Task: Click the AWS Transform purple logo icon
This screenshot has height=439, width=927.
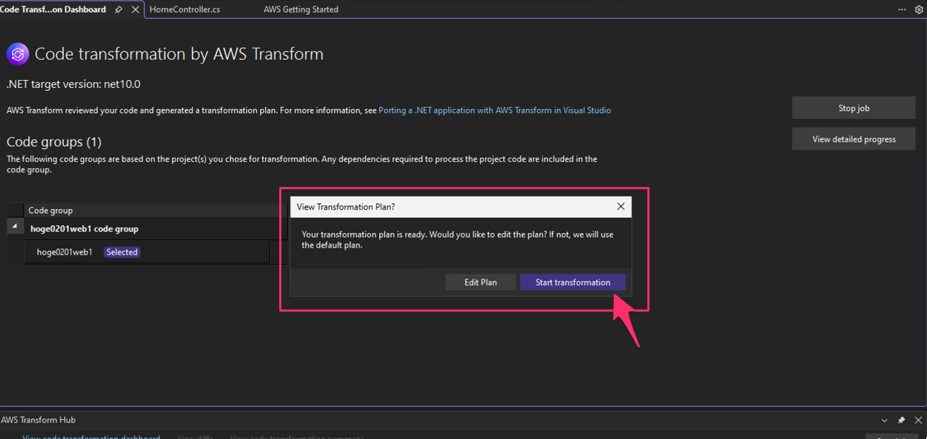Action: pyautogui.click(x=18, y=54)
